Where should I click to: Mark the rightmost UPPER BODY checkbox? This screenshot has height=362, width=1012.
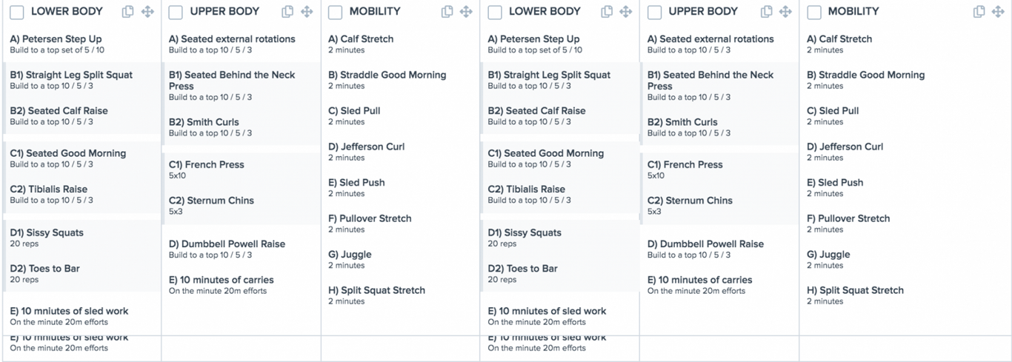[x=654, y=13]
